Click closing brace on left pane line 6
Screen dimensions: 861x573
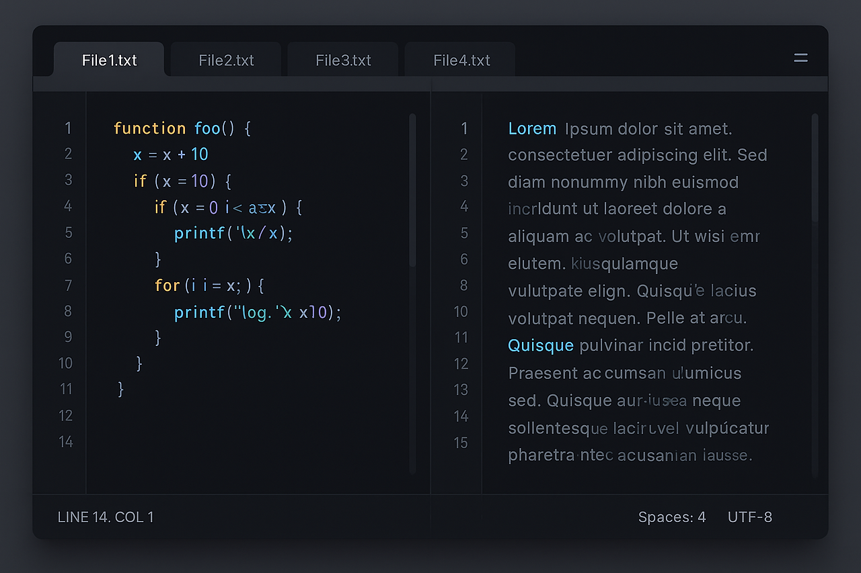pos(158,259)
